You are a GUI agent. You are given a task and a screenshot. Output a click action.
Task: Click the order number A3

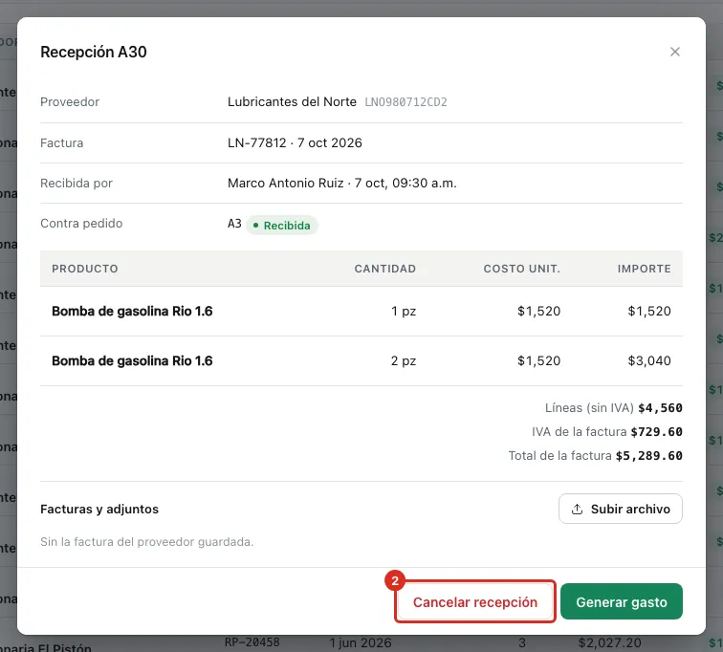[x=234, y=224]
